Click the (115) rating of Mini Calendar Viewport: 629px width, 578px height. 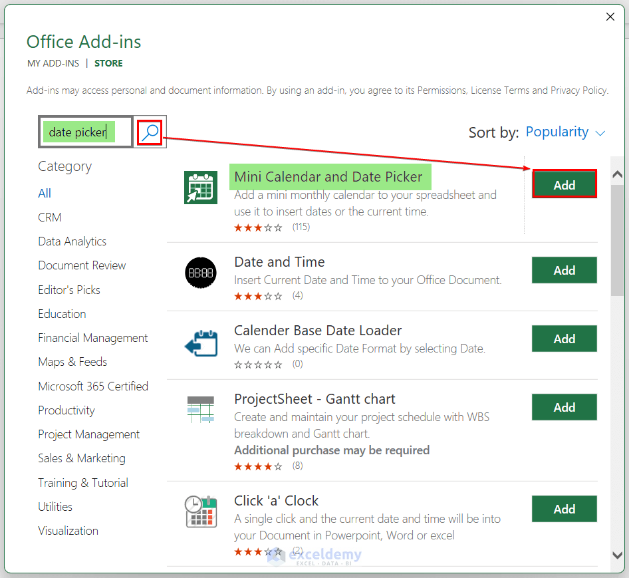[x=301, y=227]
